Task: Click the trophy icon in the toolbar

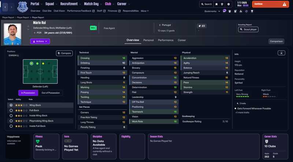Action: coord(252,11)
